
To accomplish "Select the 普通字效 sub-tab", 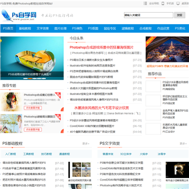I will click(108, 154).
